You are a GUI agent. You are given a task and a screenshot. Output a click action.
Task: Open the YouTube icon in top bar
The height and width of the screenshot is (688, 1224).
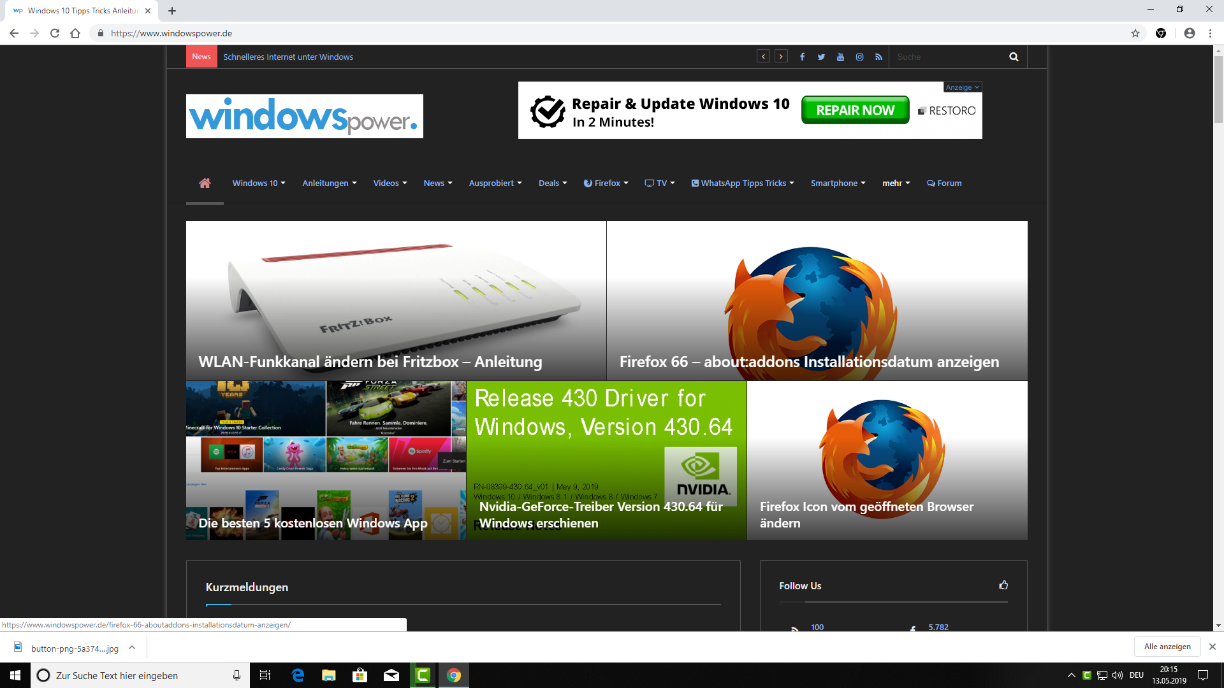[x=840, y=57]
